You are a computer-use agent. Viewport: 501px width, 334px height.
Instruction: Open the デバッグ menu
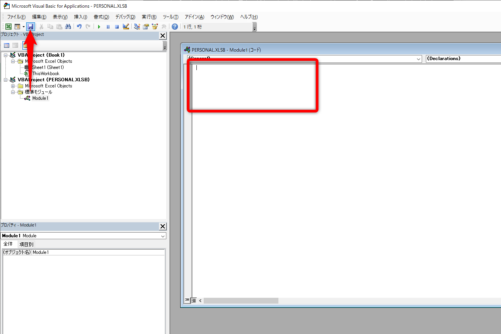pos(125,17)
